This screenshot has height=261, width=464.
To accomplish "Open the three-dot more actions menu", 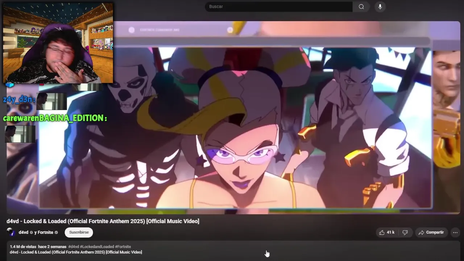I will 455,232.
